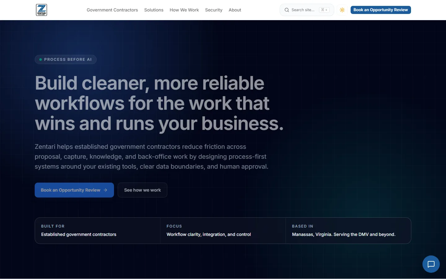Open the Government Contractors menu
The image size is (446, 279).
coord(112,10)
